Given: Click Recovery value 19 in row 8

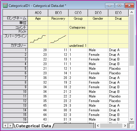Looking at the screenshot, I should click(58, 83).
